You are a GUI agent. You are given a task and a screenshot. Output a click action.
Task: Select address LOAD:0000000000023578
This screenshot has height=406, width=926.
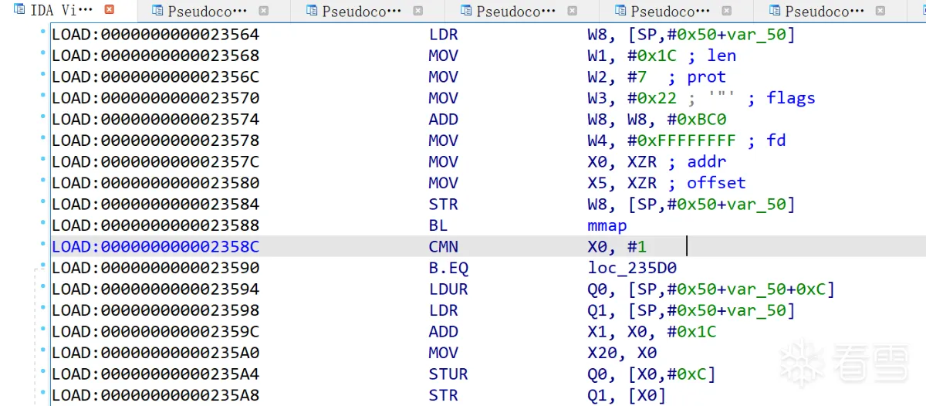point(155,140)
